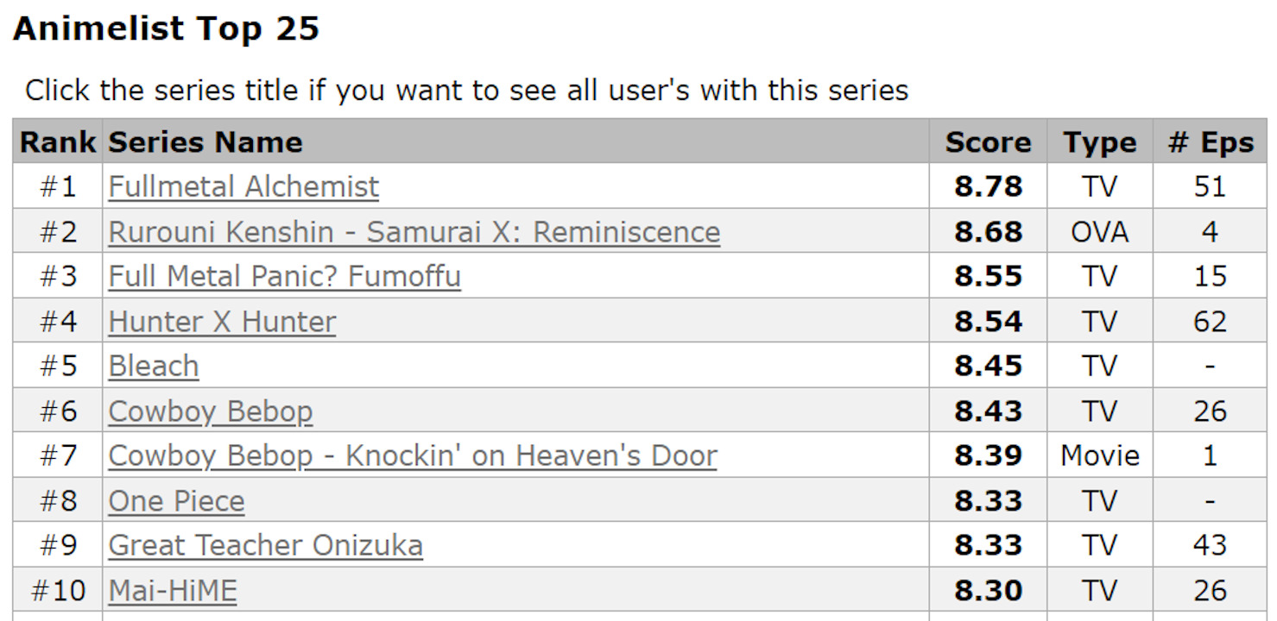Click the Series Name column header
This screenshot has height=621, width=1277.
coord(205,142)
